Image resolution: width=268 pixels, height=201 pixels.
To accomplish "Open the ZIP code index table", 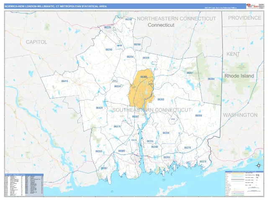I will tap(24, 185).
